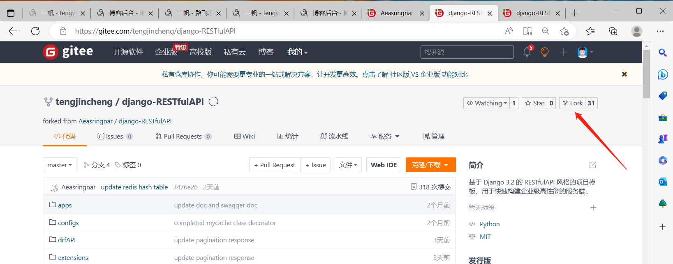
Task: Click the green tree sidebar icon
Action: click(x=662, y=204)
